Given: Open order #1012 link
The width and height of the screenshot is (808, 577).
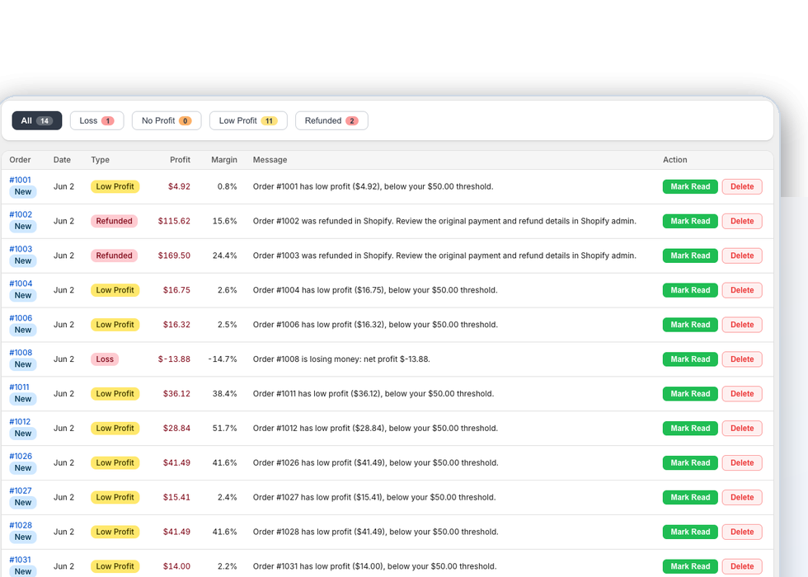Looking at the screenshot, I should pyautogui.click(x=20, y=421).
